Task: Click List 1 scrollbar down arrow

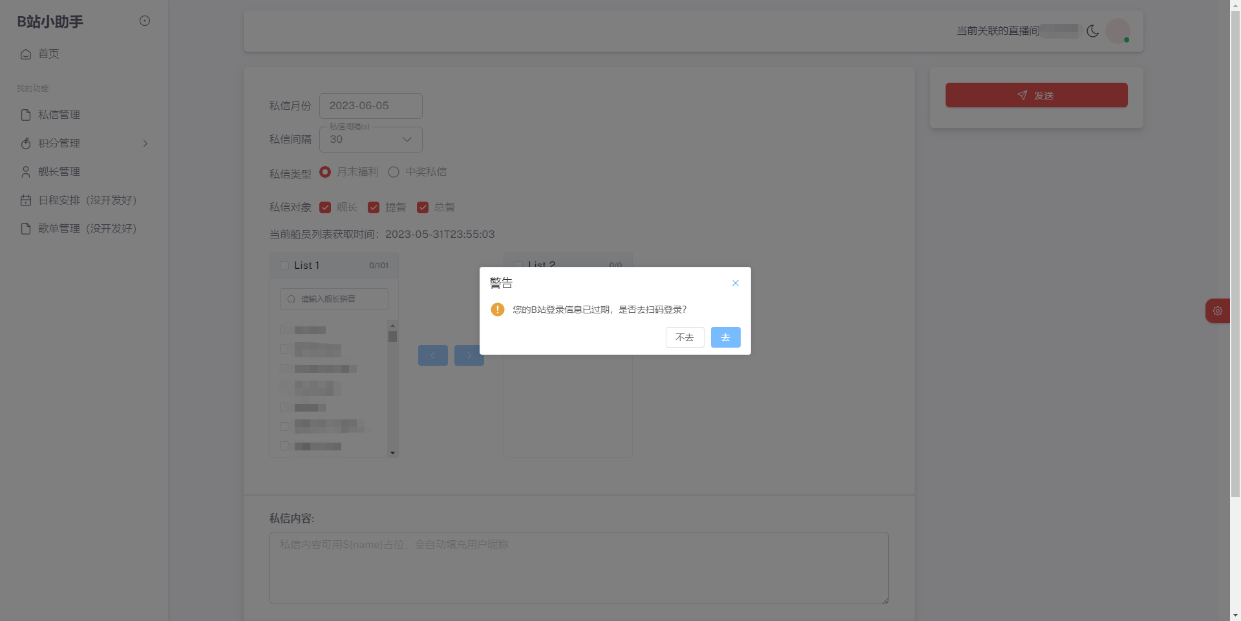Action: tap(392, 453)
